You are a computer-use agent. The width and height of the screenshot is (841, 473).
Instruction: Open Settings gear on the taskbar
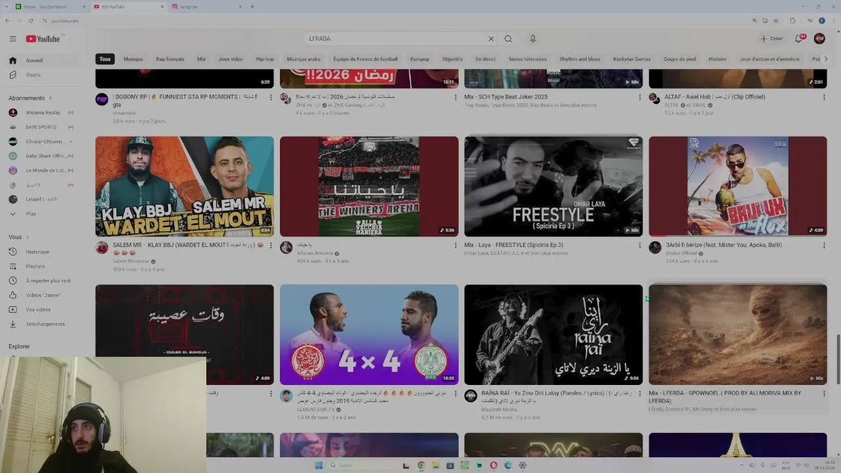tap(522, 465)
